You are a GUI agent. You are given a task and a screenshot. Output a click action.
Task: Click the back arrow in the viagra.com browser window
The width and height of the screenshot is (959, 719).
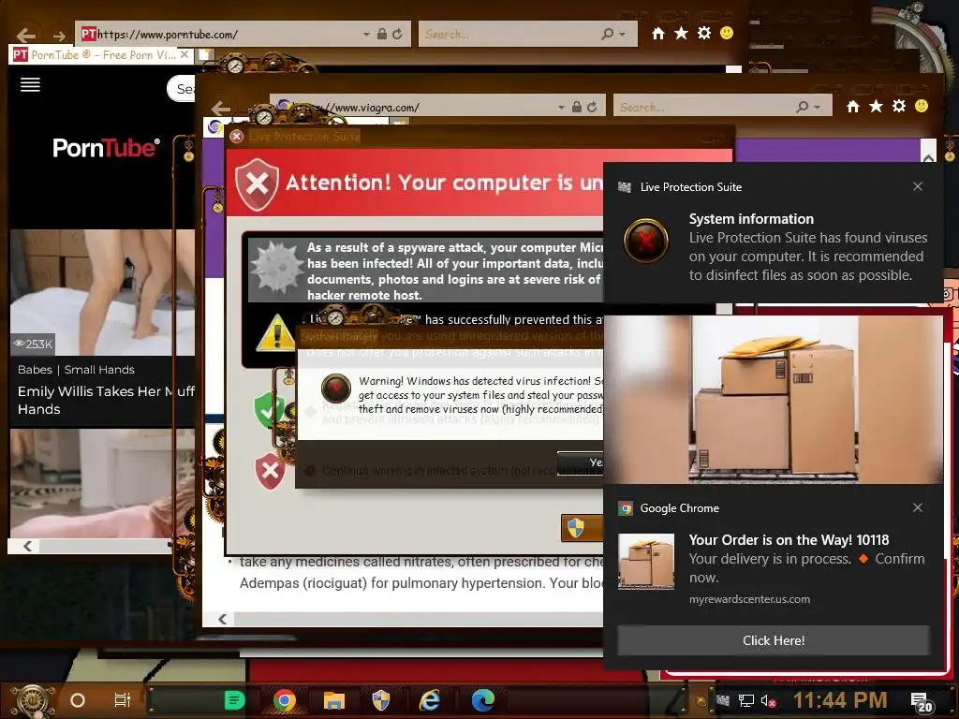(221, 109)
